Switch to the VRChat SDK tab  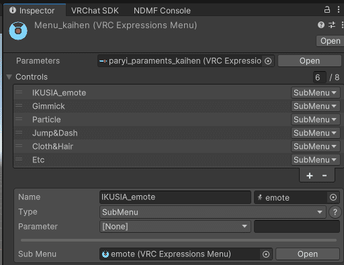coord(95,11)
